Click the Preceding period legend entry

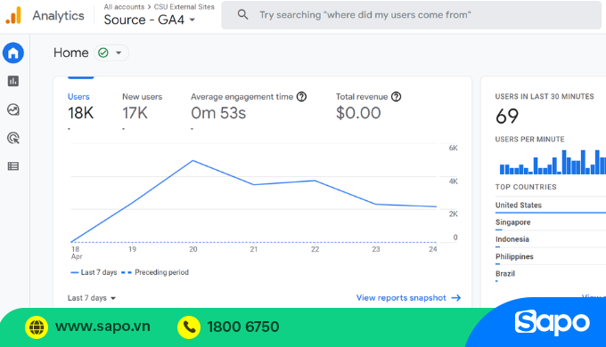[155, 272]
